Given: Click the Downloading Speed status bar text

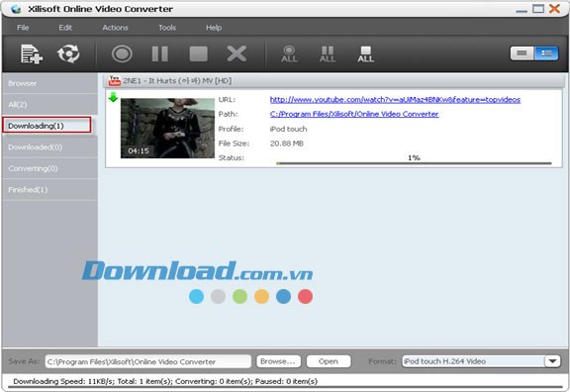Looking at the screenshot, I should (165, 381).
